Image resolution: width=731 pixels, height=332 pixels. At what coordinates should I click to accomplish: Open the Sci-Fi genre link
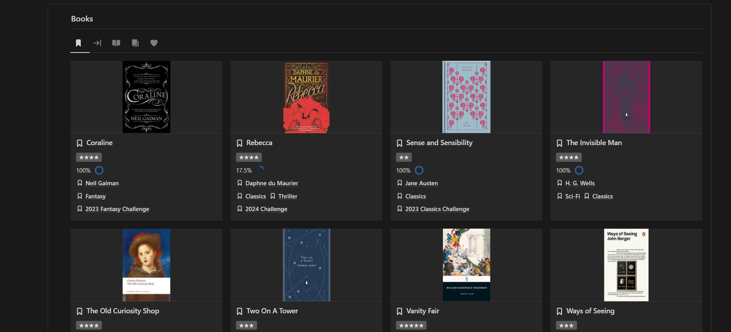pyautogui.click(x=573, y=196)
